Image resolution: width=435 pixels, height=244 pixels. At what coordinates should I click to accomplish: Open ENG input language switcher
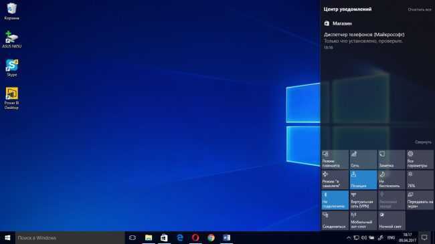click(x=391, y=238)
